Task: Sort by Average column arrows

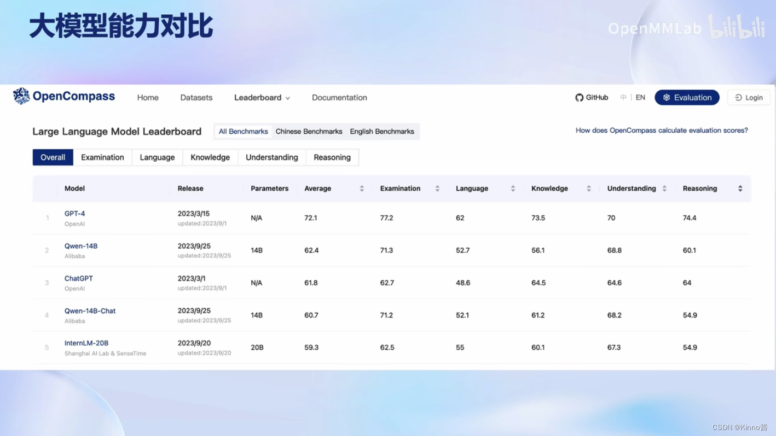Action: click(x=362, y=188)
